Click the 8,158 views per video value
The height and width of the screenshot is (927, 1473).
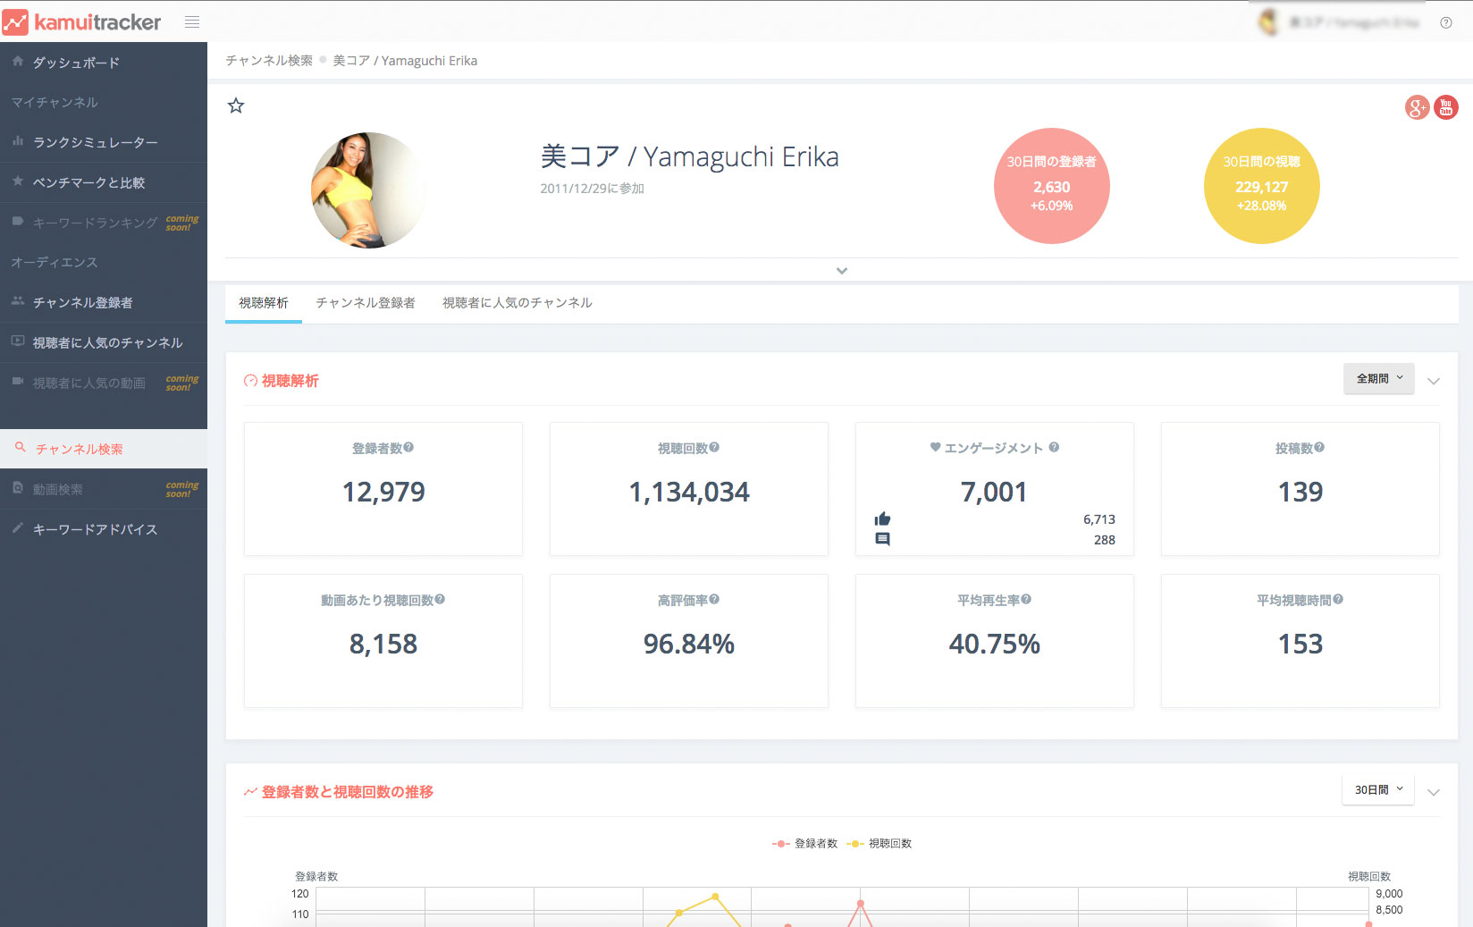point(383,644)
